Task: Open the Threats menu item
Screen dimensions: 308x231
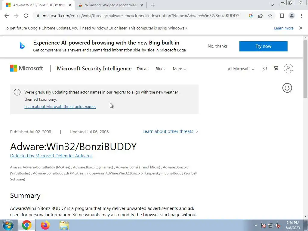Action: click(143, 69)
